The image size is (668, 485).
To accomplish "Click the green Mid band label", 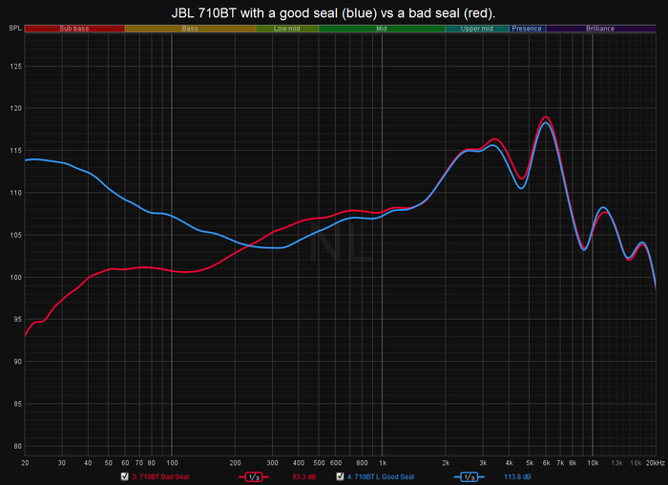I will point(382,29).
